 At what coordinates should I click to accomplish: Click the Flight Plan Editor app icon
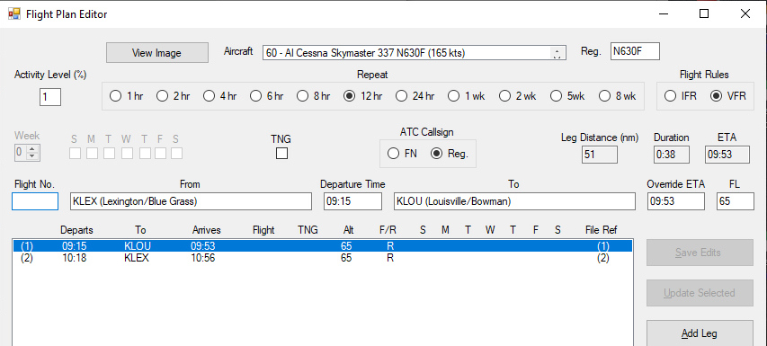[14, 13]
